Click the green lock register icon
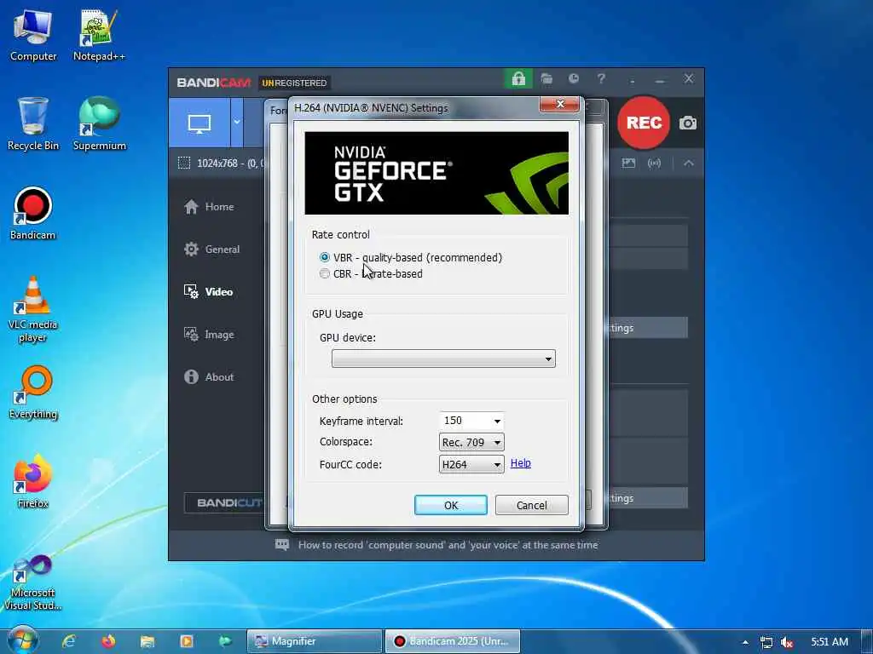 (518, 79)
